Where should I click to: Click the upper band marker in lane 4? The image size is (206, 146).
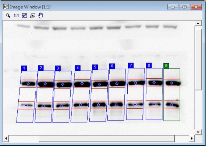[82, 83]
